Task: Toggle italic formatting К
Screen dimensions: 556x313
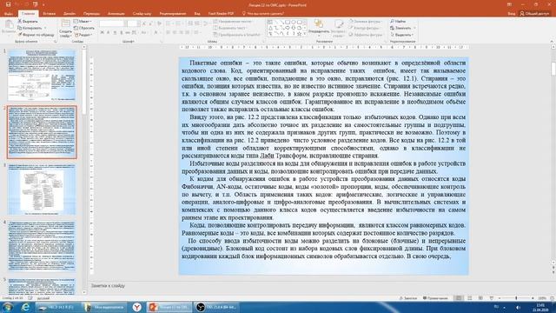Action: pyautogui.click(x=108, y=33)
